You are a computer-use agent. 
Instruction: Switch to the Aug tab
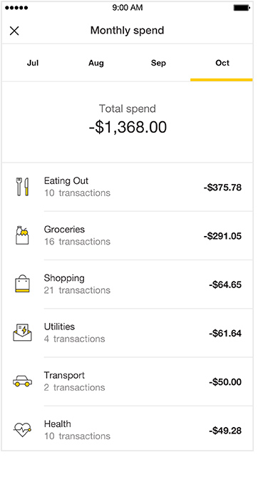(96, 63)
